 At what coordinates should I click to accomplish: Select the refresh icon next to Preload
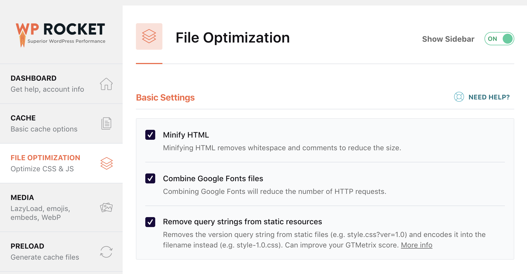pyautogui.click(x=106, y=252)
